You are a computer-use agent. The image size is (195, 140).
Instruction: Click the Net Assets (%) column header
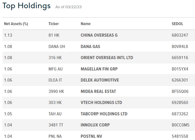pyautogui.click(x=16, y=24)
